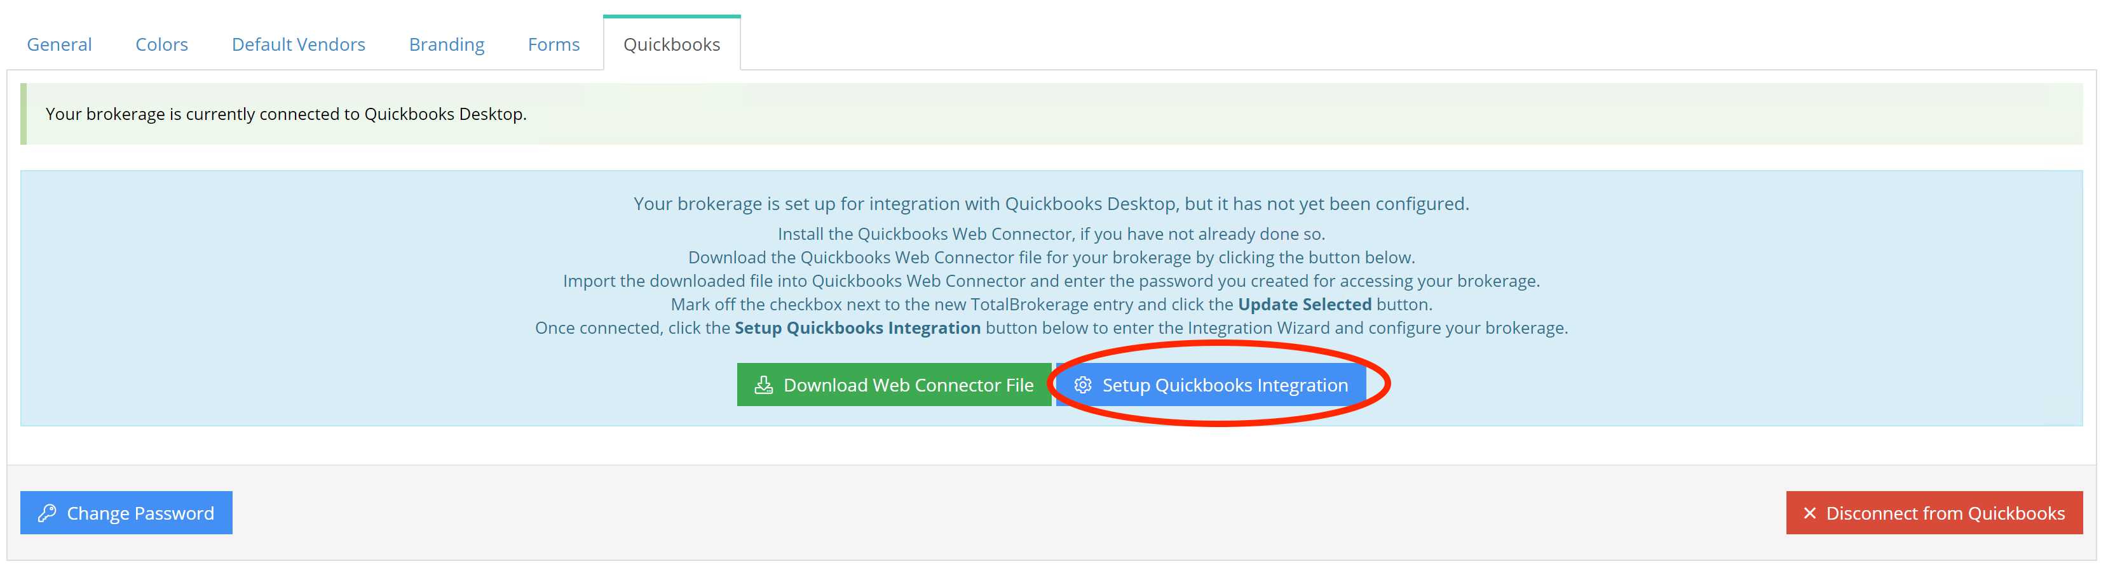Click the 'Download the Quickbooks Web Connector file' line
The height and width of the screenshot is (566, 2101).
pyautogui.click(x=1051, y=258)
